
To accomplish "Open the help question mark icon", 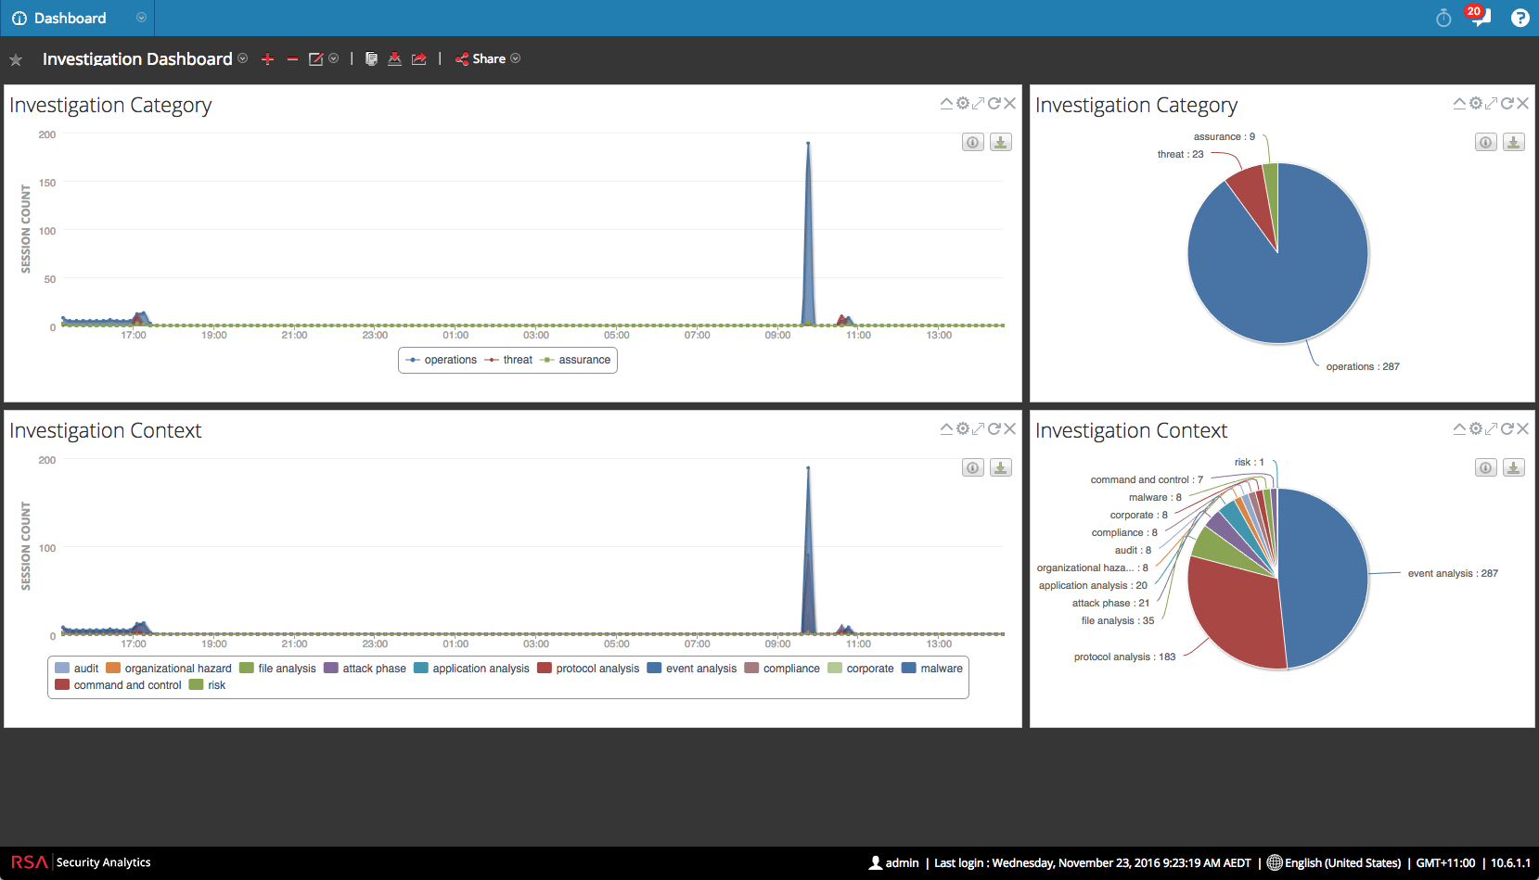I will click(1520, 18).
